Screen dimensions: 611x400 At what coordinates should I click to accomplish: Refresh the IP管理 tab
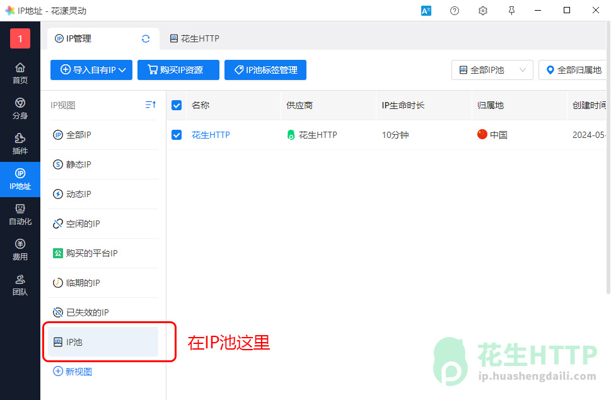pos(146,38)
